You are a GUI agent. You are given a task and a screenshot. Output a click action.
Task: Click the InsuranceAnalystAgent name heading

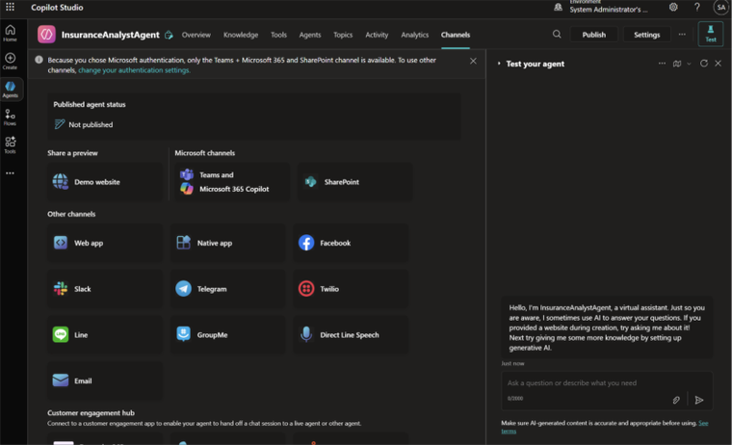click(110, 35)
